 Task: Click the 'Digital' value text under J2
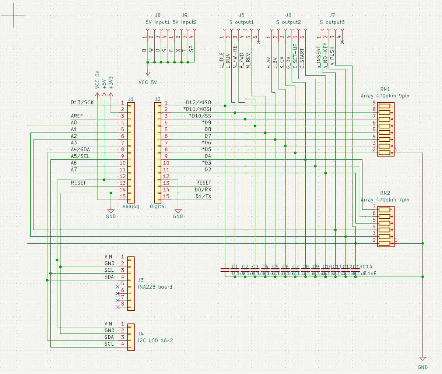pyautogui.click(x=158, y=207)
